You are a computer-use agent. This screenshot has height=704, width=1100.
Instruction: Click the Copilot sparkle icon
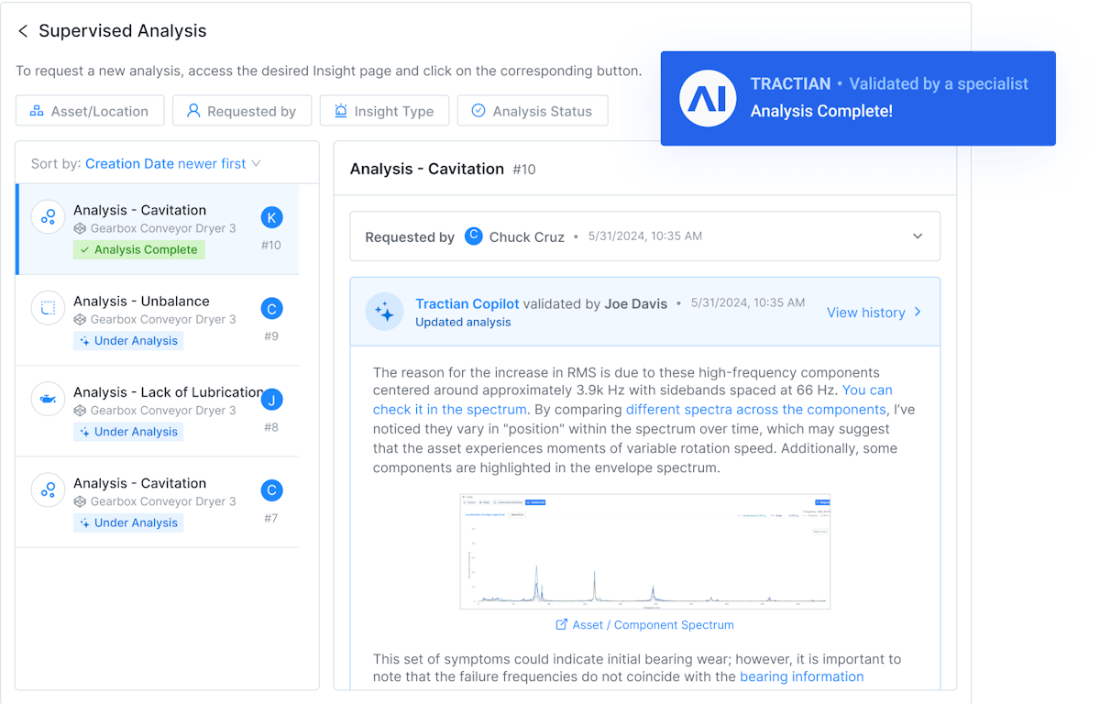tap(384, 313)
